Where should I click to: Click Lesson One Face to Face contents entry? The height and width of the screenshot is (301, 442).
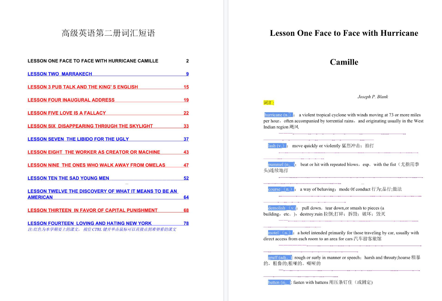(x=93, y=61)
